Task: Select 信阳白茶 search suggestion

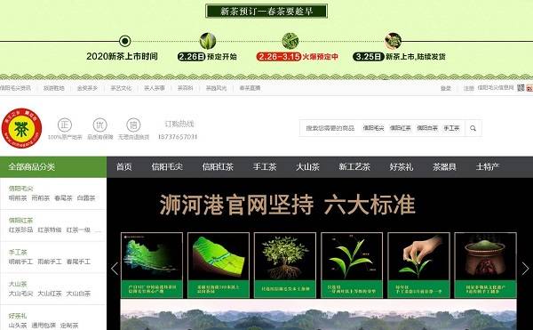Action: tap(427, 128)
